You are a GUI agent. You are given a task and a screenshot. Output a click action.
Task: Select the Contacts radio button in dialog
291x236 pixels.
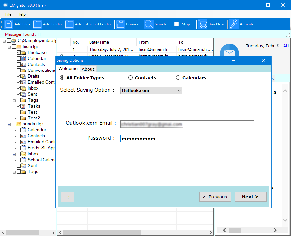click(131, 78)
